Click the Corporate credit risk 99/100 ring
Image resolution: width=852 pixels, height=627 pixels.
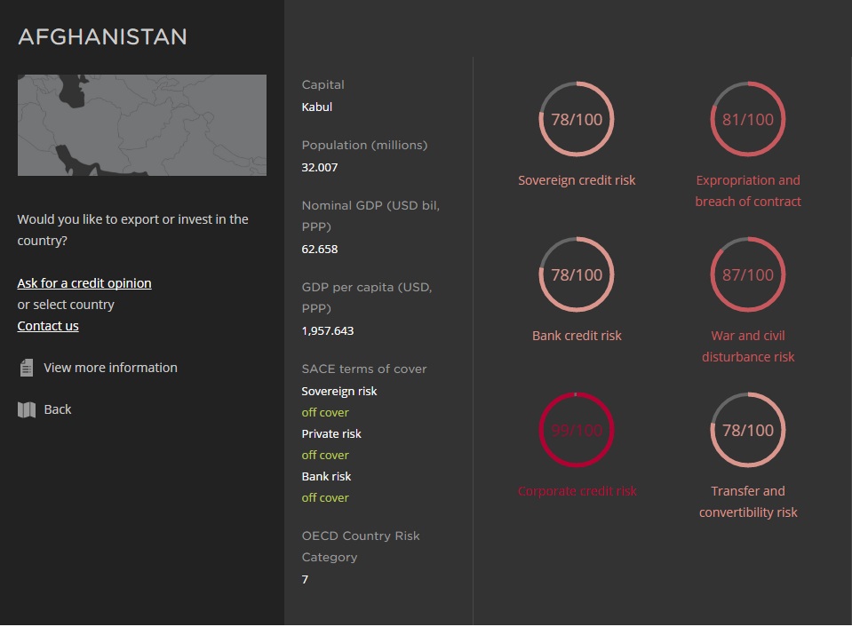coord(577,431)
